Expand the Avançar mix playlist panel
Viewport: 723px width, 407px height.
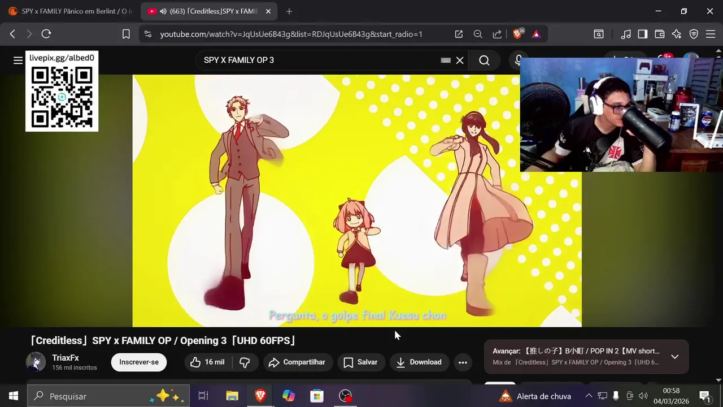tap(674, 357)
